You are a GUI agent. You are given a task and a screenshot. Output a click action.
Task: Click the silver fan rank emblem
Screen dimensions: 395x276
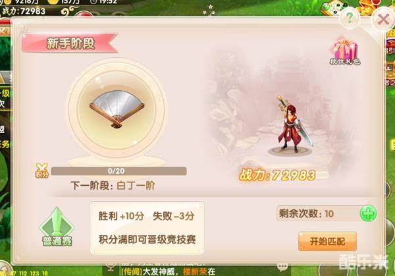click(x=117, y=109)
